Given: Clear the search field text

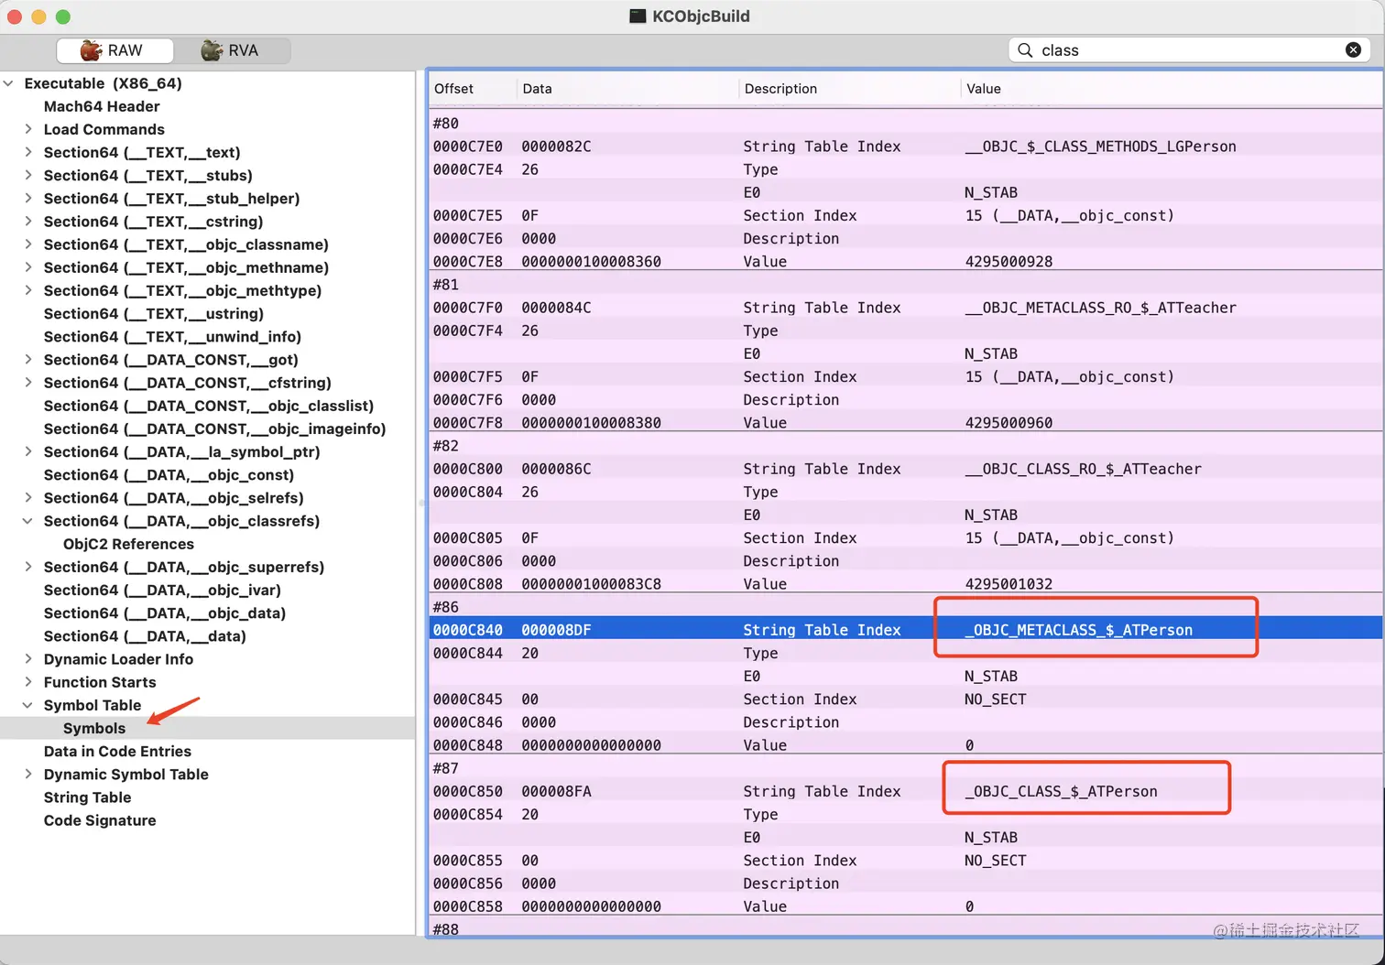Looking at the screenshot, I should 1353,50.
